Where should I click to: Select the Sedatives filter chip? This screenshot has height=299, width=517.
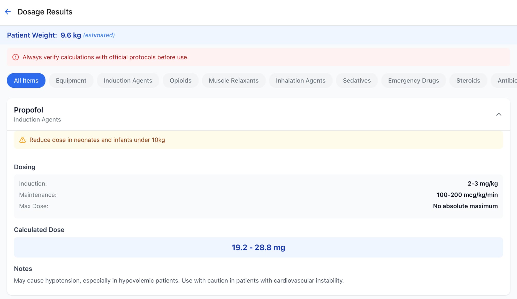357,81
